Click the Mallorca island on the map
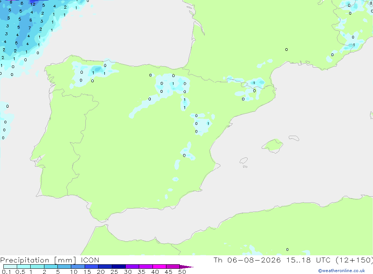This screenshot has height=274, width=373. [x=273, y=145]
